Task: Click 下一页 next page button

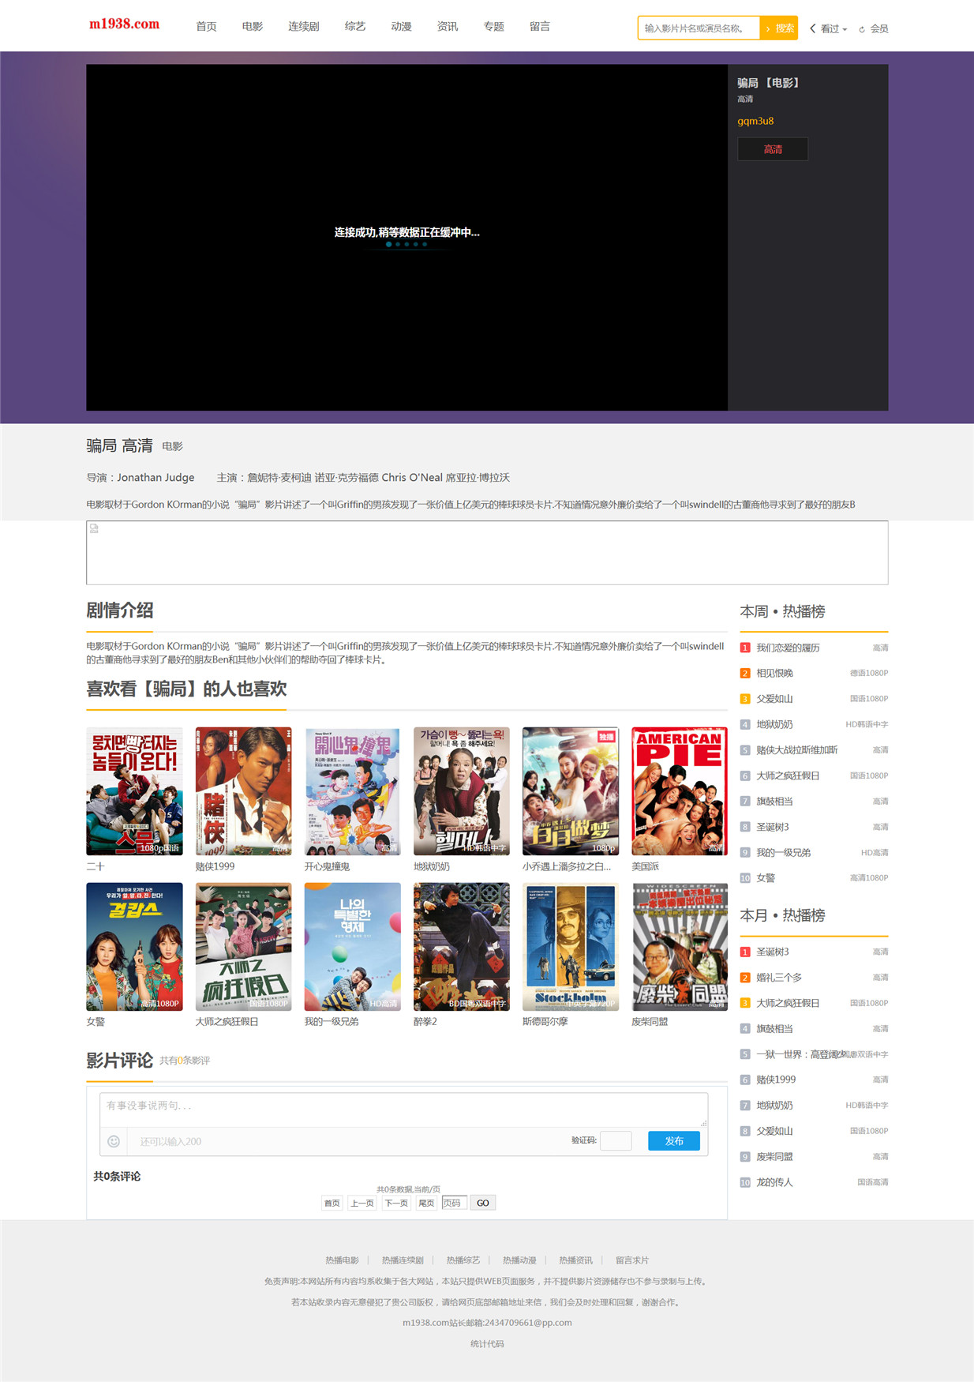Action: (x=396, y=1203)
